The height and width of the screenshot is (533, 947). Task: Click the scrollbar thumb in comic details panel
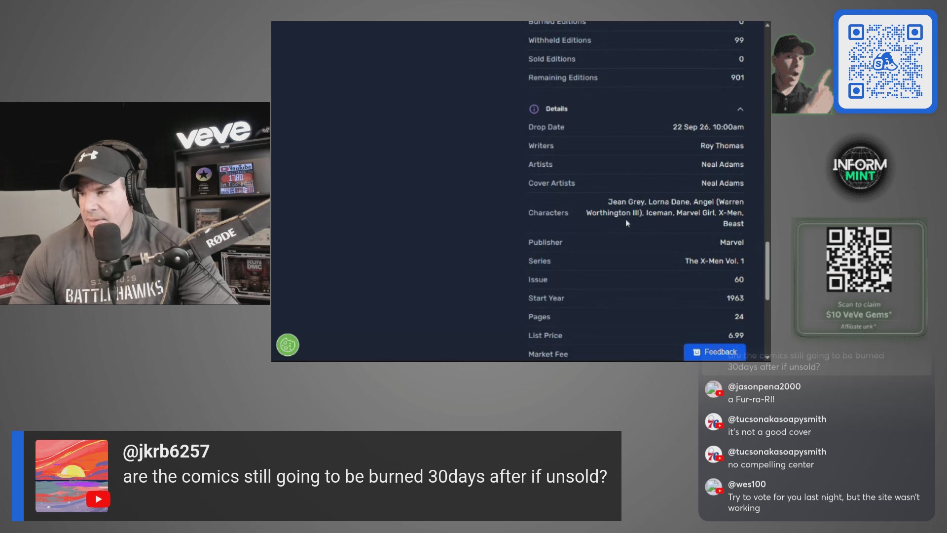coord(767,270)
